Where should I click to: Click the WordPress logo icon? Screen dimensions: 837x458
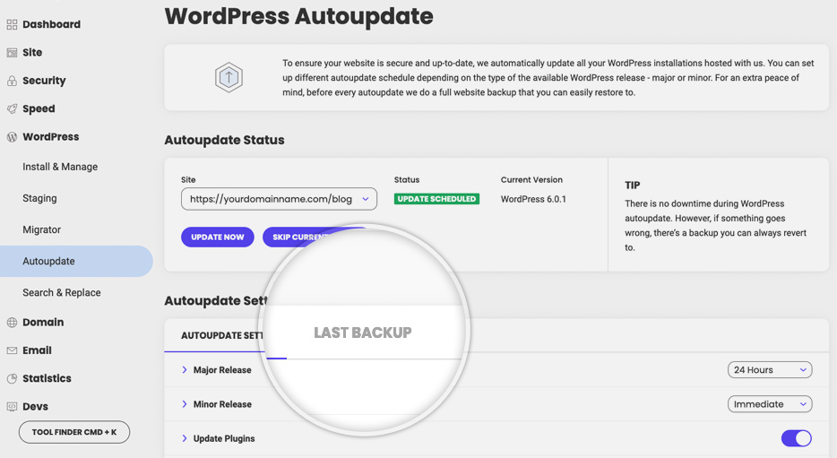pos(12,137)
